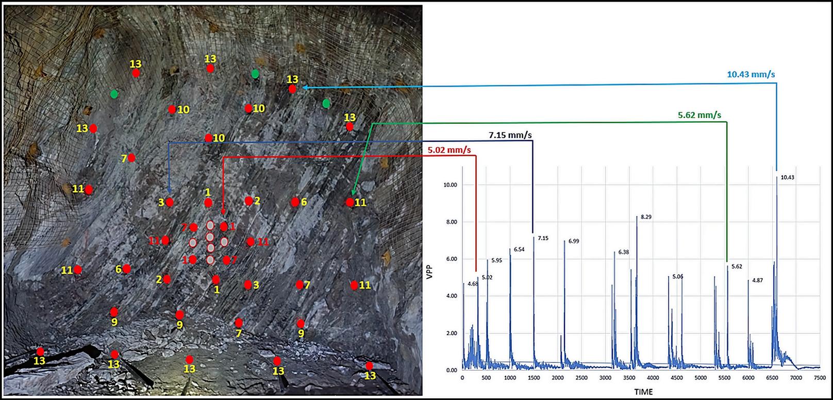Click the blue "10.43 mm/s" callout label
833x400 pixels.
click(751, 74)
